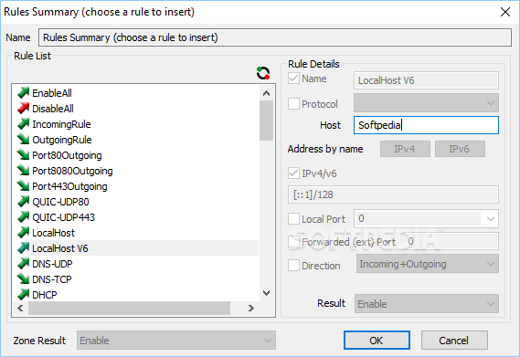This screenshot has width=520, height=357.
Task: Click the [::1]/128 address field
Action: click(393, 194)
